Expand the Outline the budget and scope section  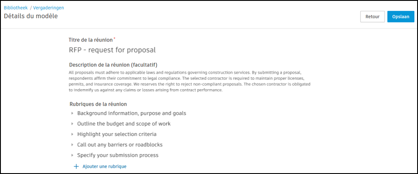73,124
